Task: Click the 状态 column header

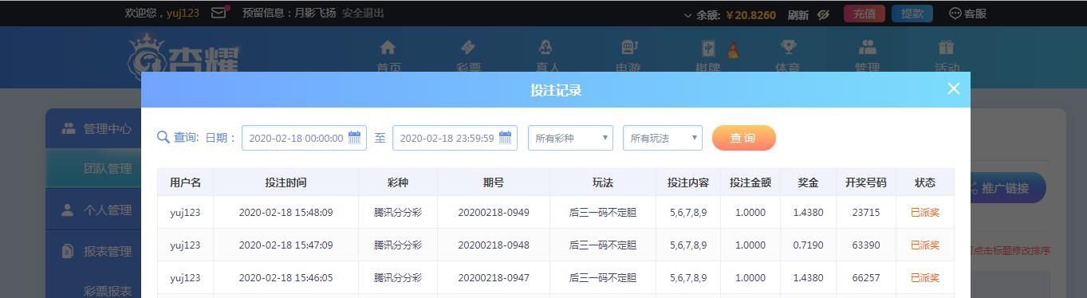Action: (925, 182)
